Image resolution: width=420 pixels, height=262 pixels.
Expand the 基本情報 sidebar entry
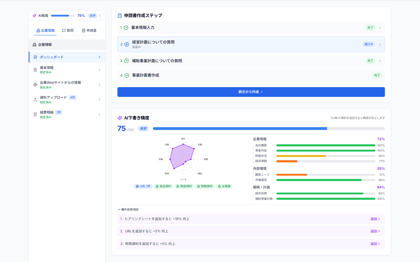[99, 70]
